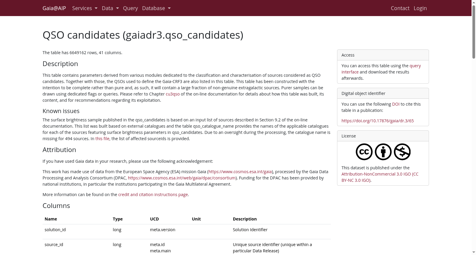Viewport: 476px width, 255px height.
Task: Click the Creative Commons CC license icon
Action: [x=364, y=152]
